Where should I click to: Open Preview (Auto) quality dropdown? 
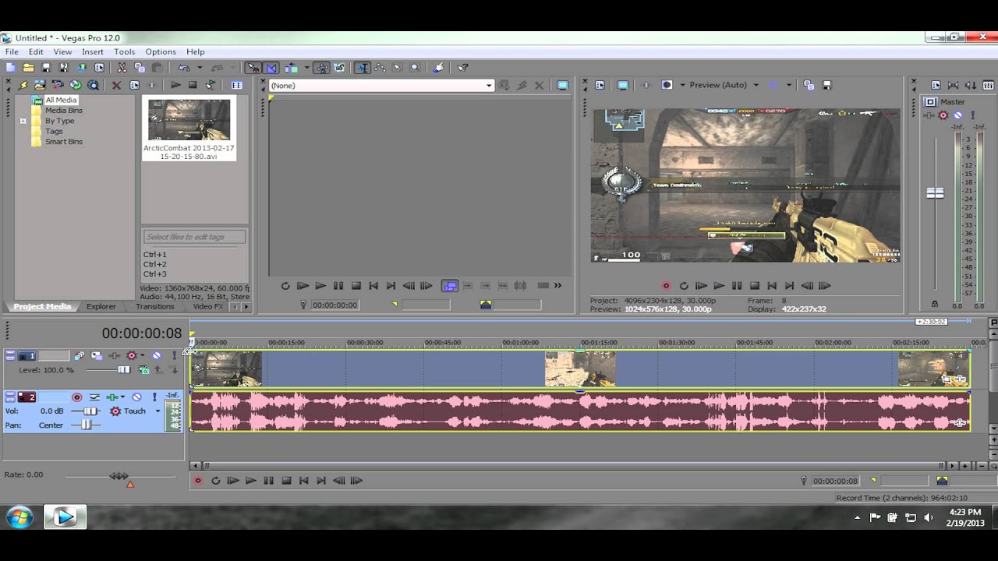pos(756,85)
